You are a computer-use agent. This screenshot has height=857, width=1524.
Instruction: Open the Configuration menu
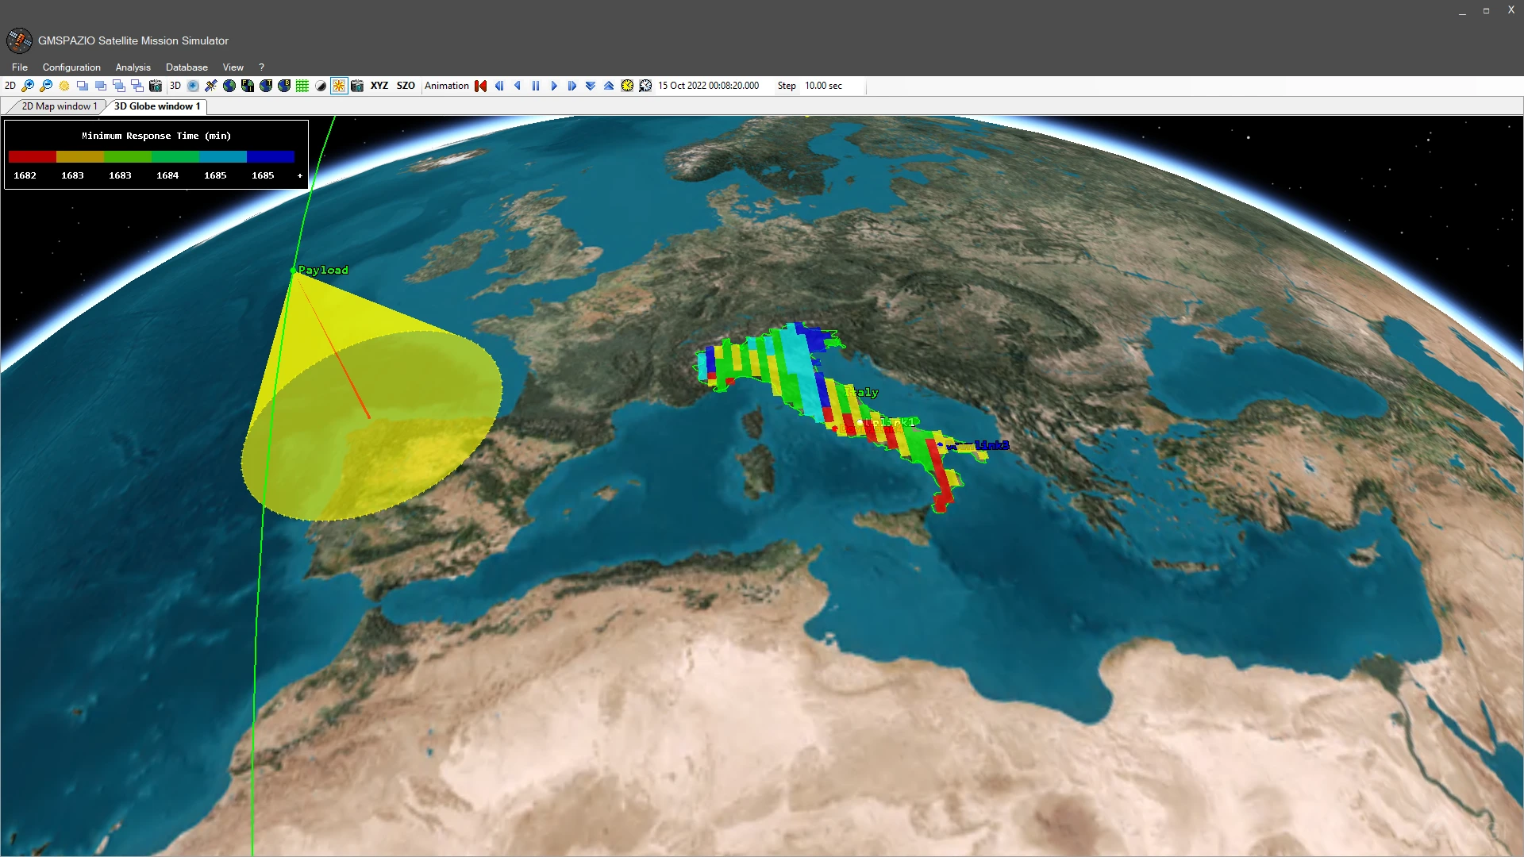coord(71,67)
